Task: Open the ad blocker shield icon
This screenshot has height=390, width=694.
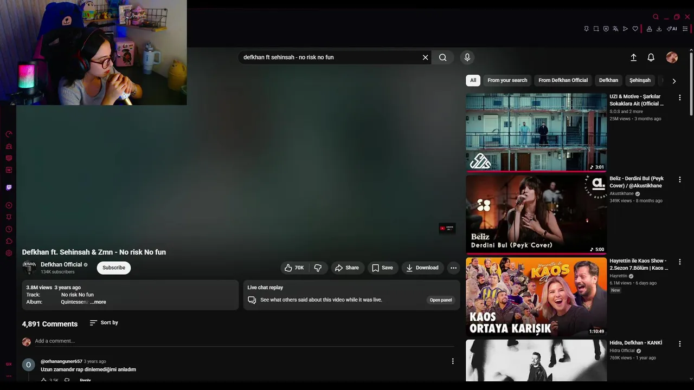Action: [606, 29]
